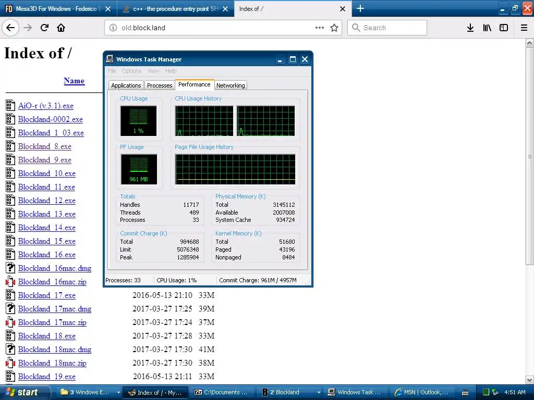Show site information icon in address bar

113,28
